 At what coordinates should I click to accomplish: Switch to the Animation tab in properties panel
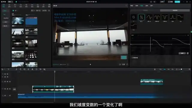pos(147,6)
